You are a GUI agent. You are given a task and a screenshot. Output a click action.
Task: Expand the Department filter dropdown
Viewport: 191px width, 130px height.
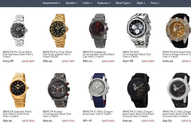point(51,3)
